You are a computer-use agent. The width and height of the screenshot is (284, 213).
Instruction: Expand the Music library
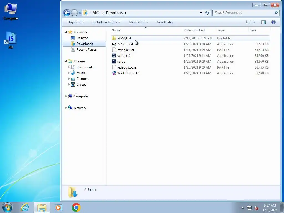pyautogui.click(x=69, y=73)
